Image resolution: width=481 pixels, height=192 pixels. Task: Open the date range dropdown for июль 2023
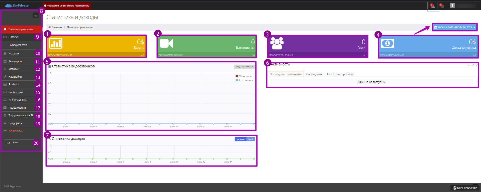coord(454,27)
